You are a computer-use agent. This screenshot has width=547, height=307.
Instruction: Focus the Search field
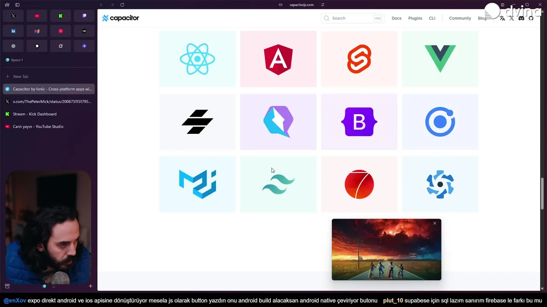[x=353, y=18]
